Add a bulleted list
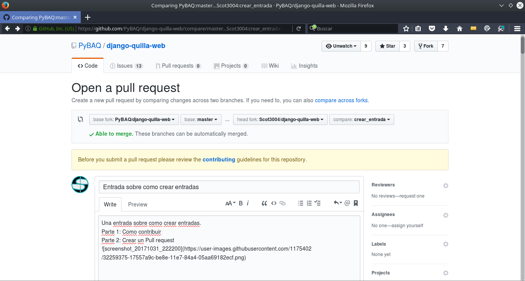This screenshot has width=525, height=281. pos(301,203)
